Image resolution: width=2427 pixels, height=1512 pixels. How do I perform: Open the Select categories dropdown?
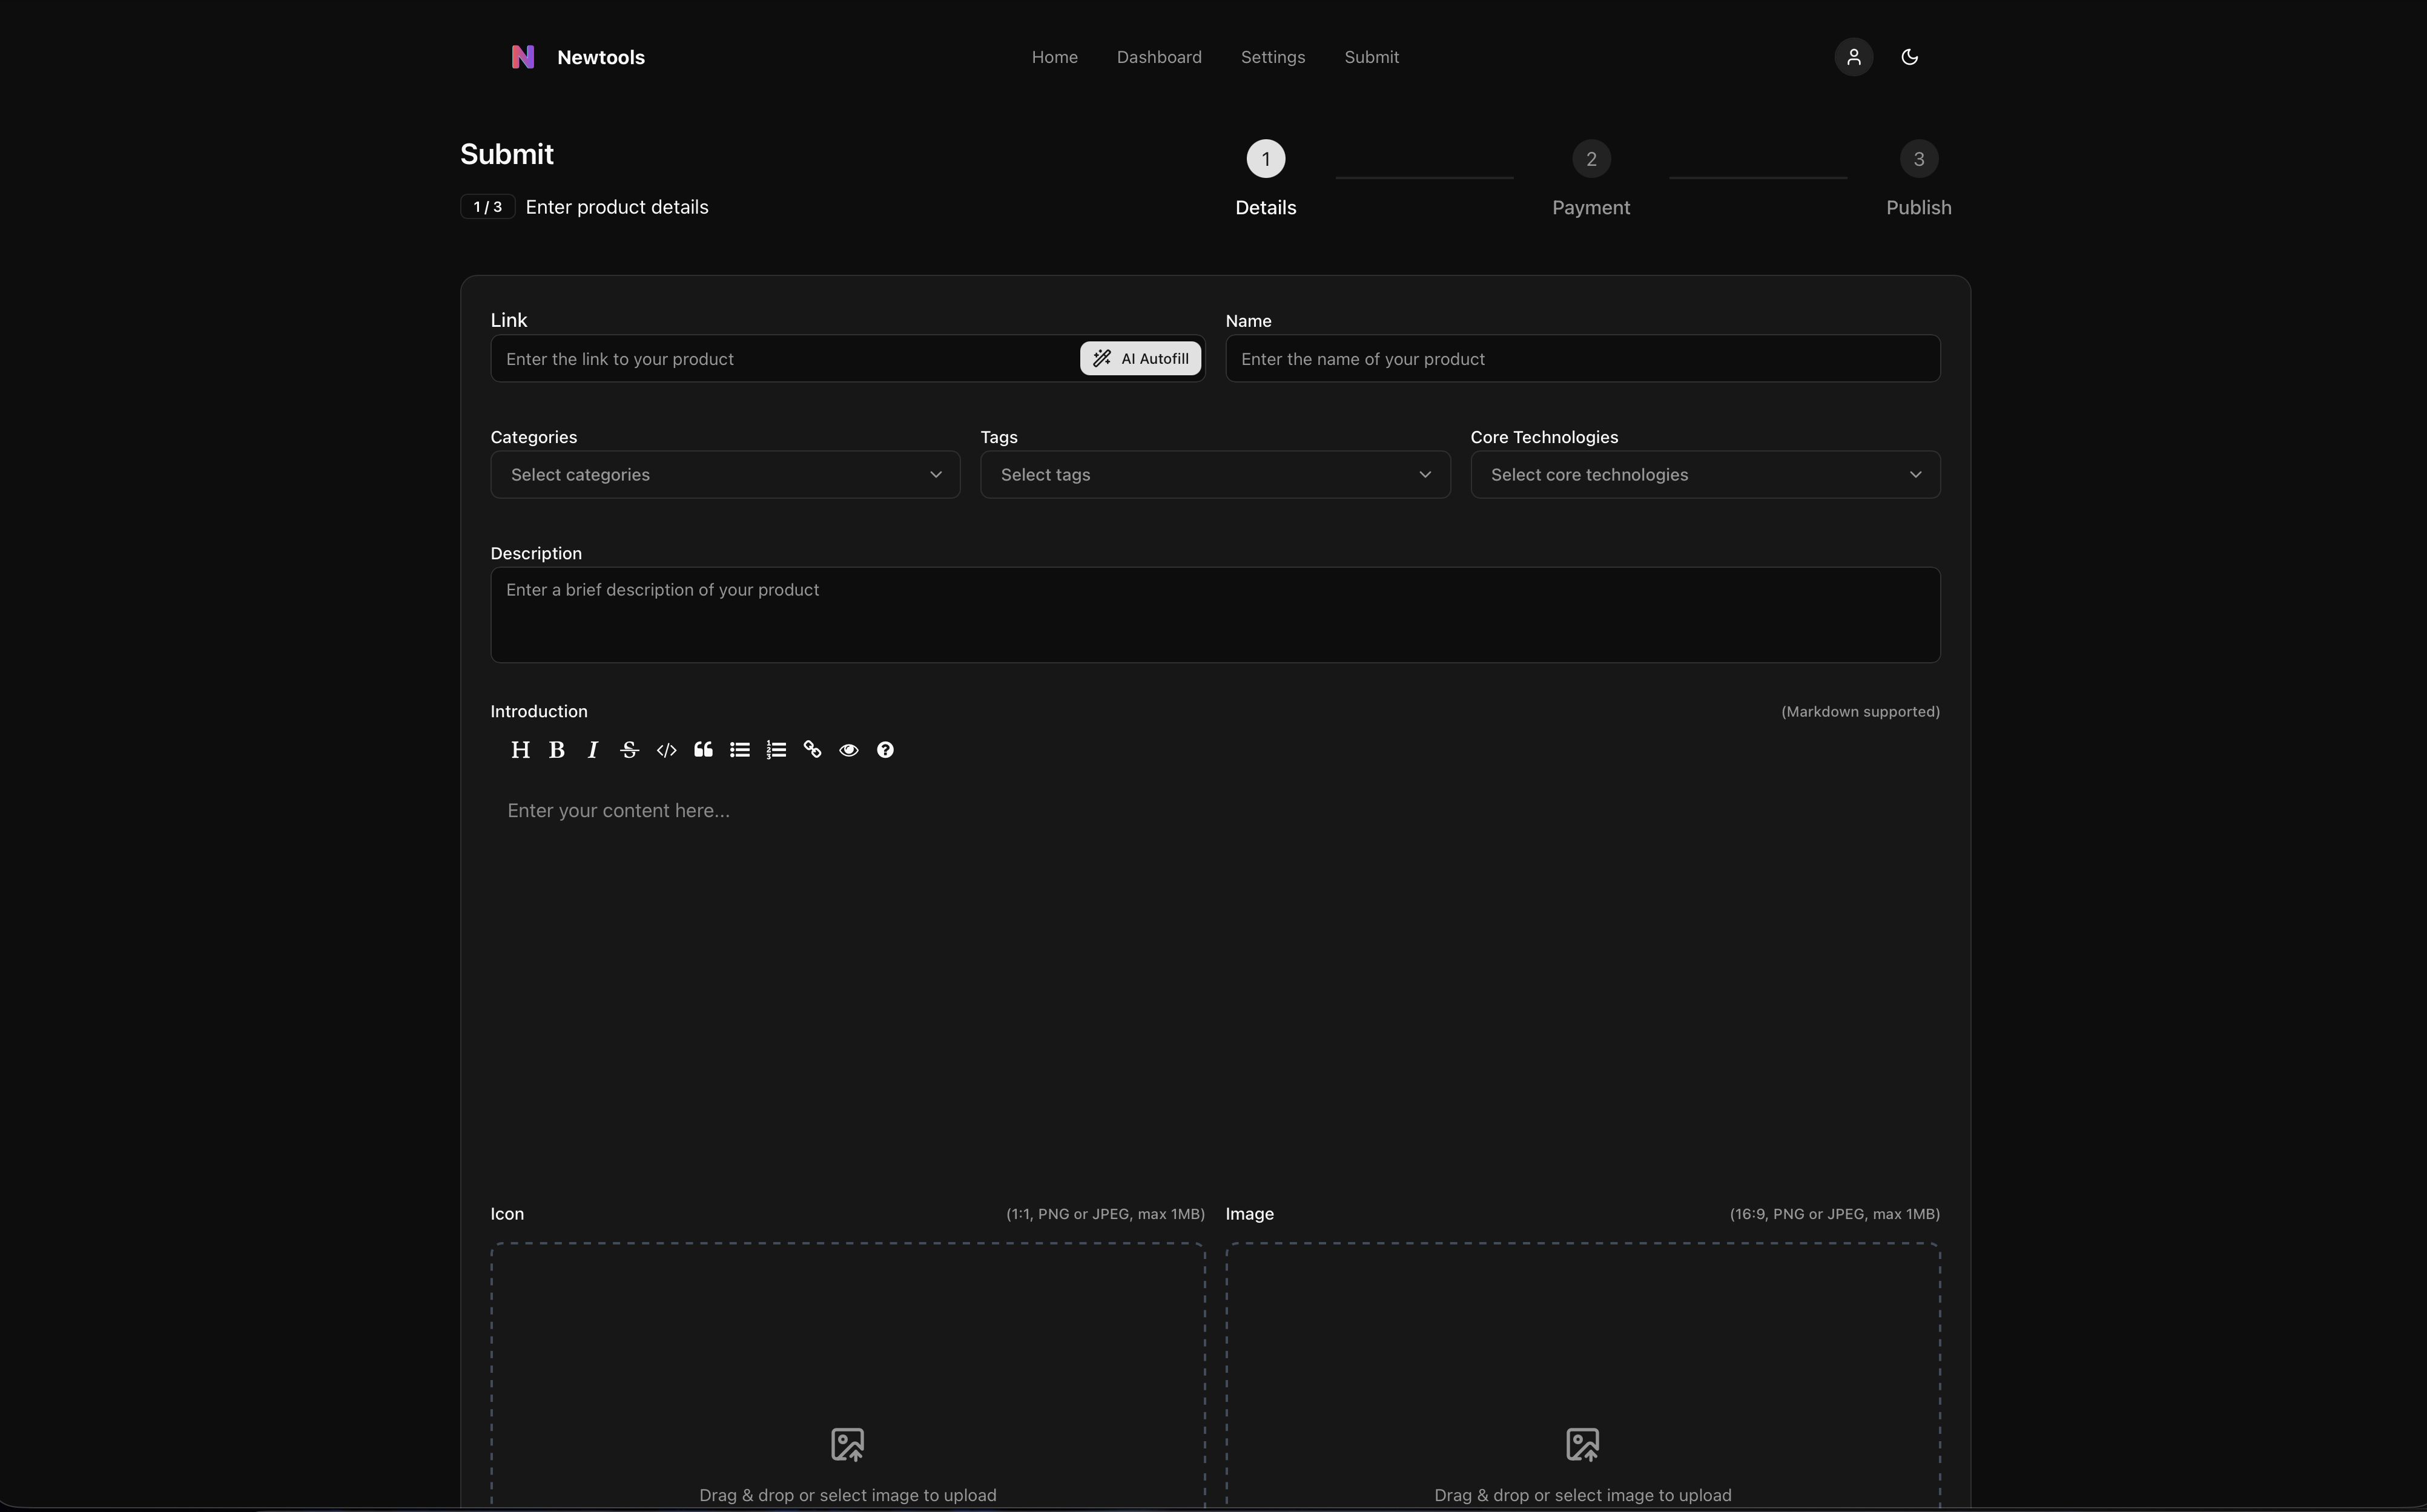tap(724, 474)
